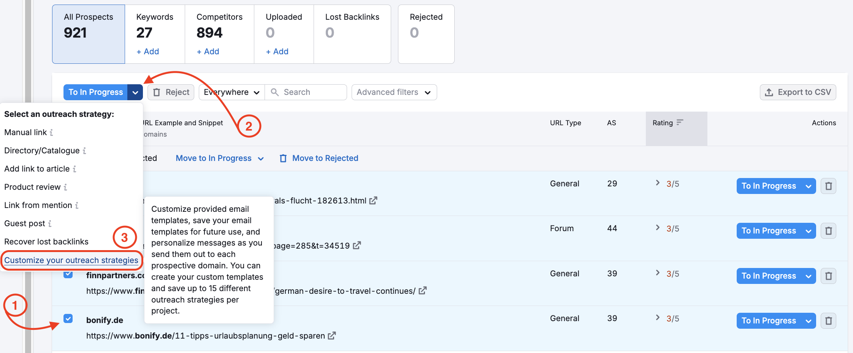Click the sort icon in the Rating column
The width and height of the screenshot is (853, 353).
click(x=680, y=122)
